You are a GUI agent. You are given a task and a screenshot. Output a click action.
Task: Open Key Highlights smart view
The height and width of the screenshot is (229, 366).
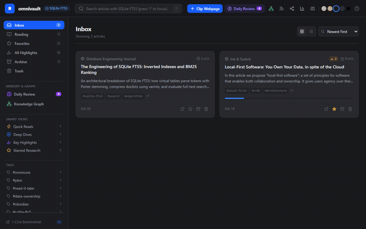coord(34,142)
